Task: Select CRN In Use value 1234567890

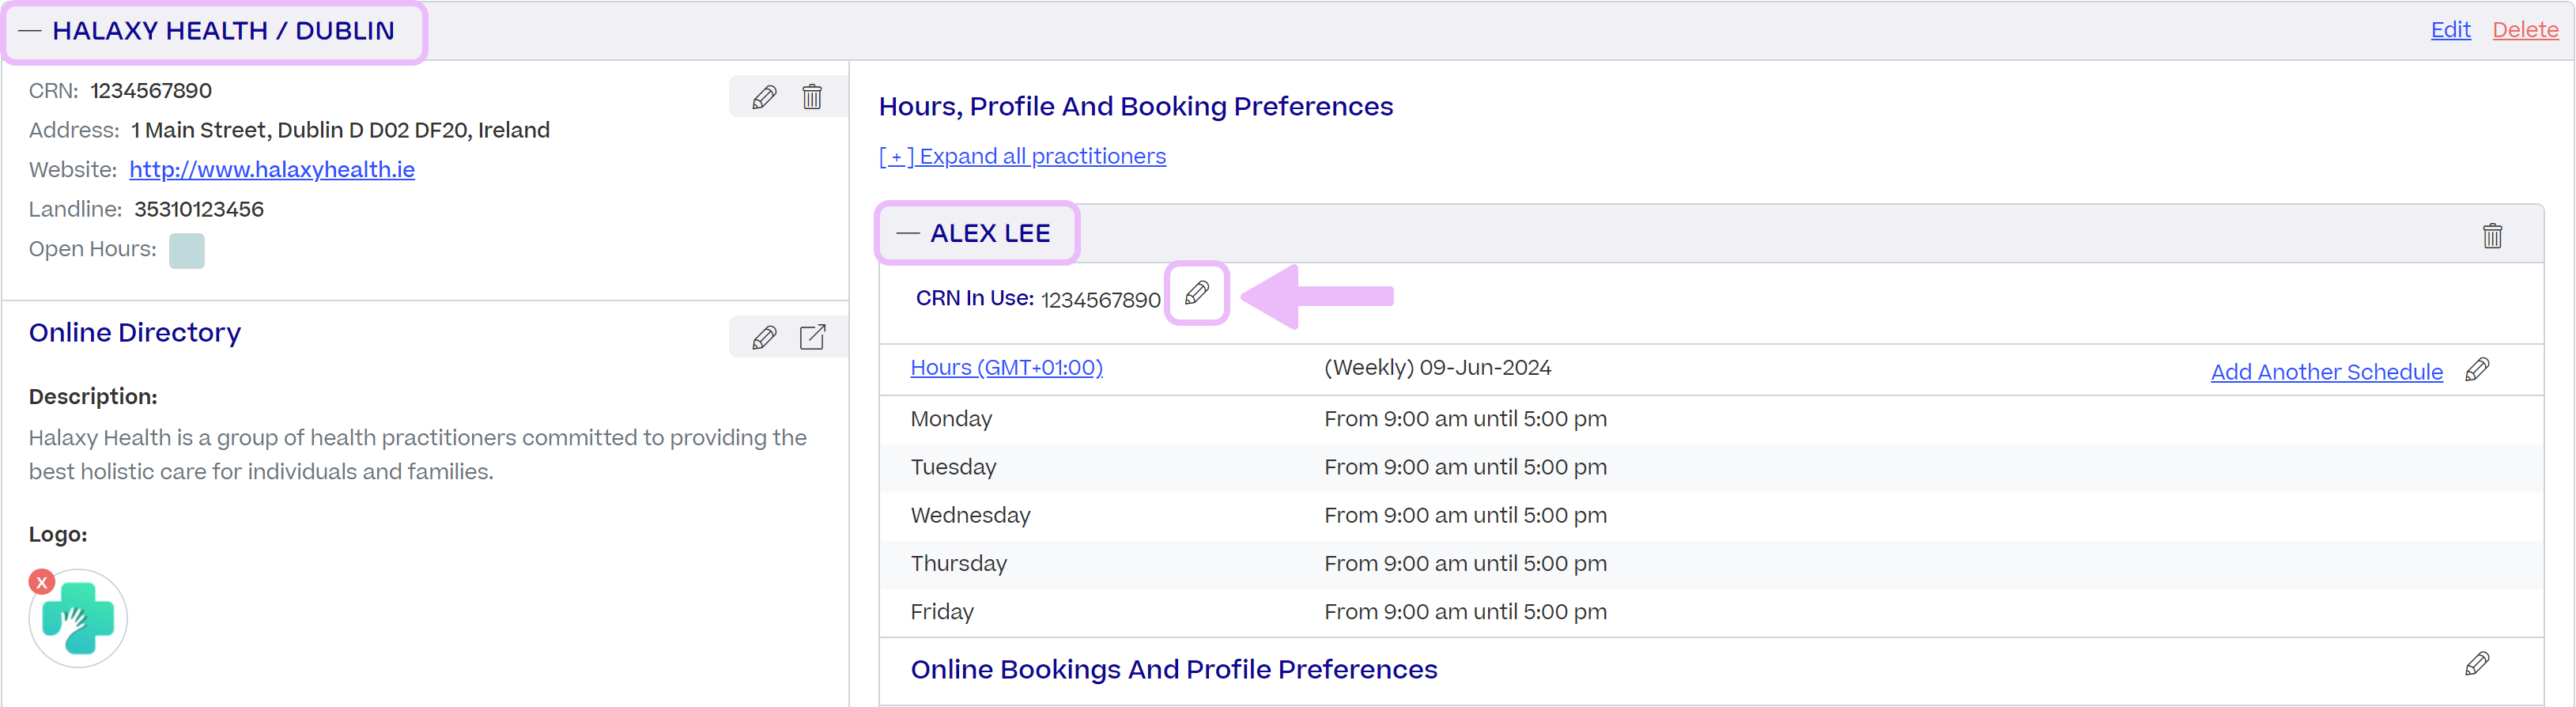Action: 1100,300
